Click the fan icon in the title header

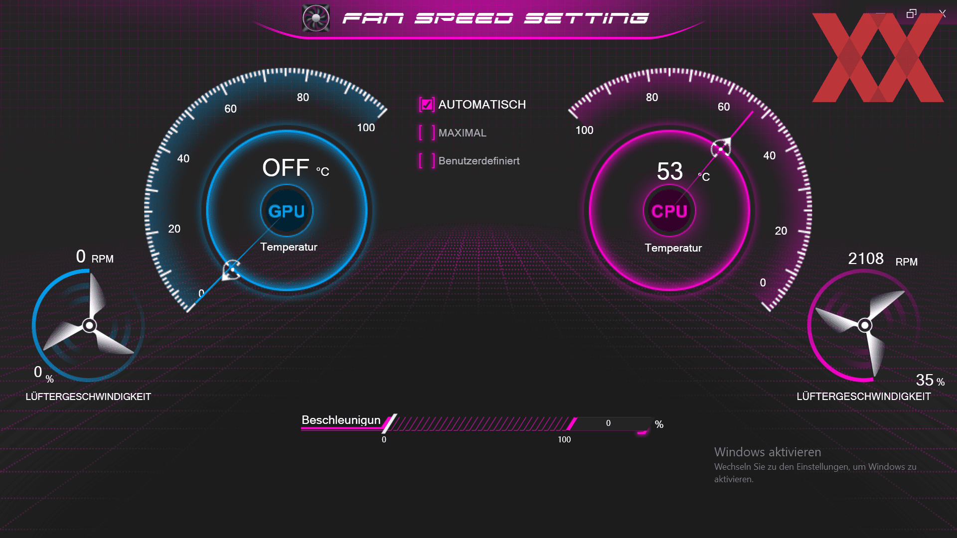tap(316, 18)
